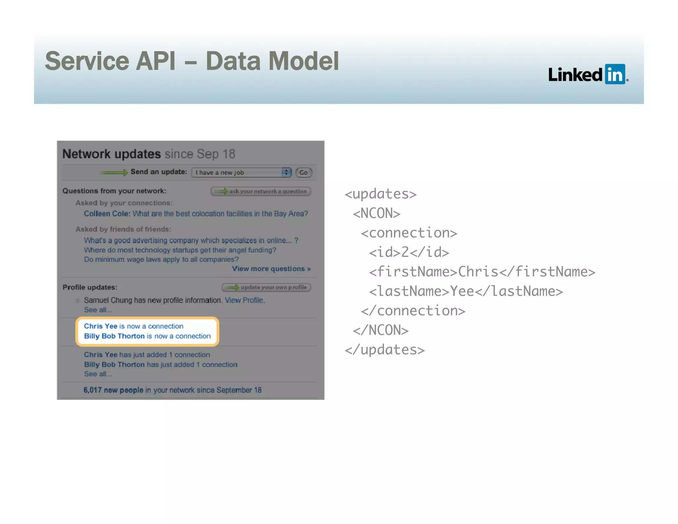678x524 pixels.
Task: Click 'Billy Bob Thorton is now a connection'
Action: click(x=147, y=336)
